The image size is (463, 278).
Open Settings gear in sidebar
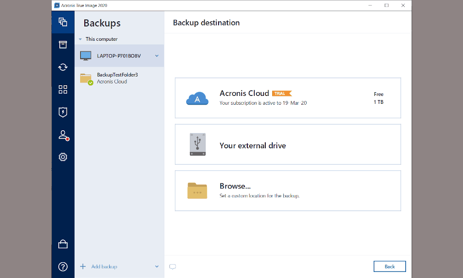click(x=63, y=157)
